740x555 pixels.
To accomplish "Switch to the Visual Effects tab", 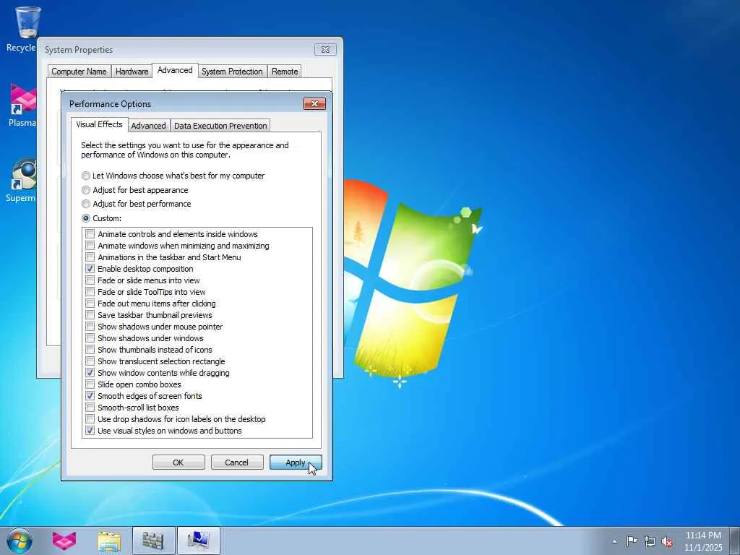I will 99,124.
